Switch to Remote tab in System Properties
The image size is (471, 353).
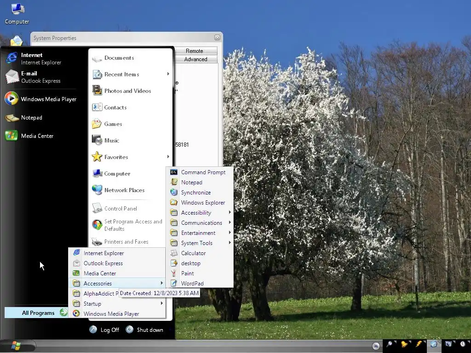coord(195,51)
